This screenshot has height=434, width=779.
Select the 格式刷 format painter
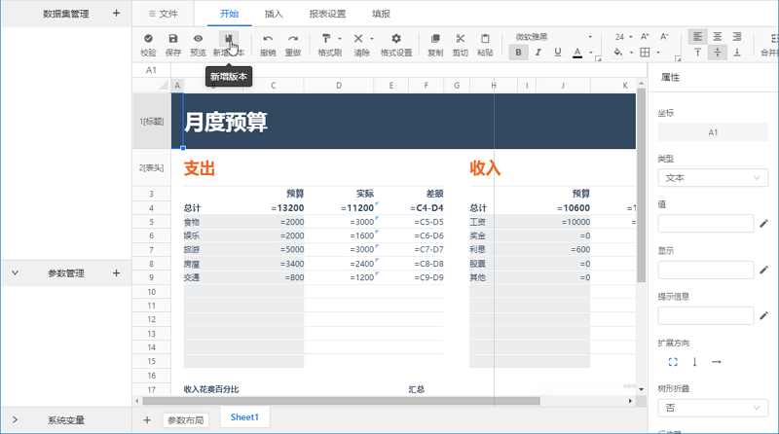point(326,38)
